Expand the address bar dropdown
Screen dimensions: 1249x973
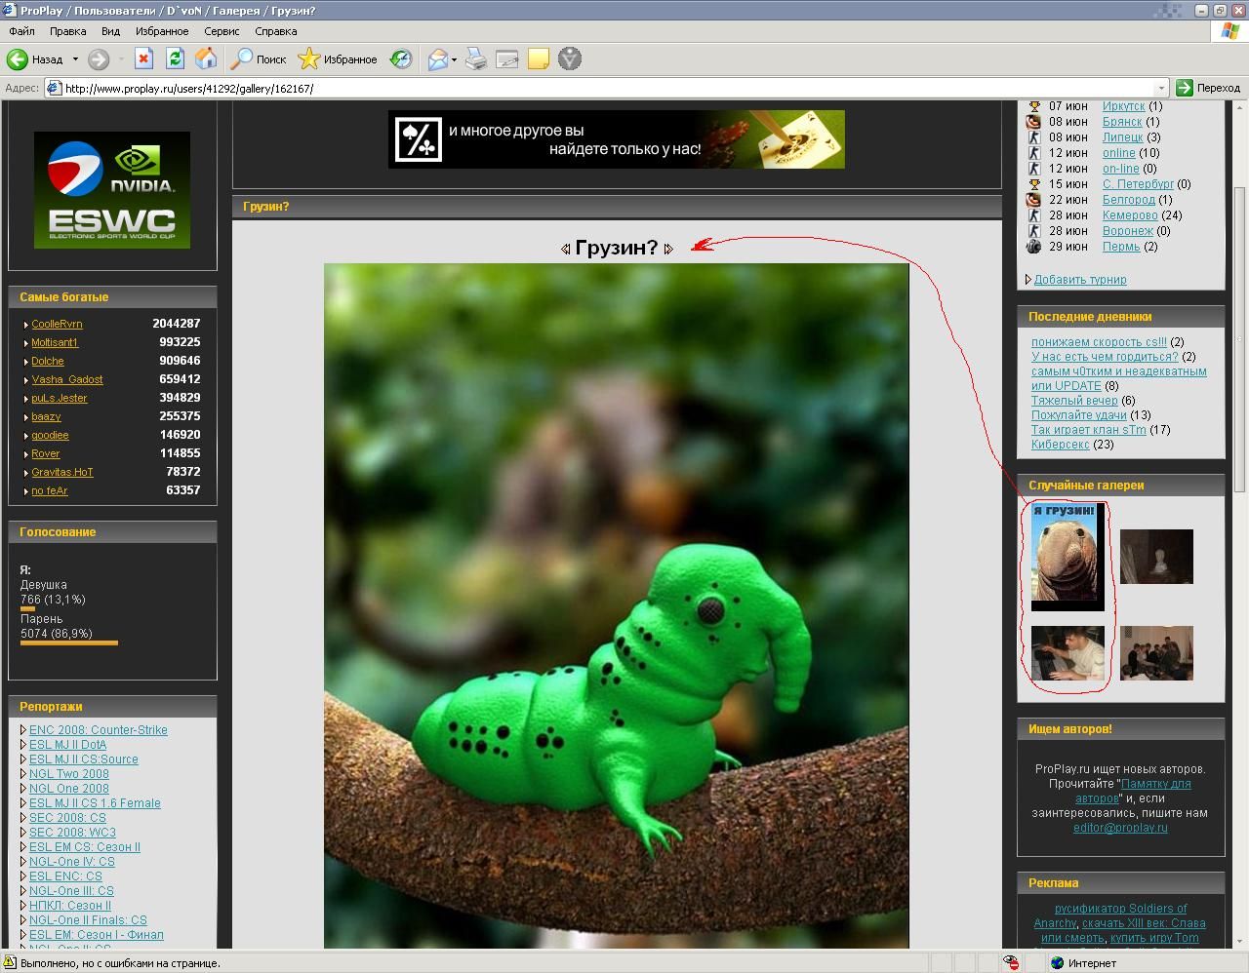coord(1161,88)
